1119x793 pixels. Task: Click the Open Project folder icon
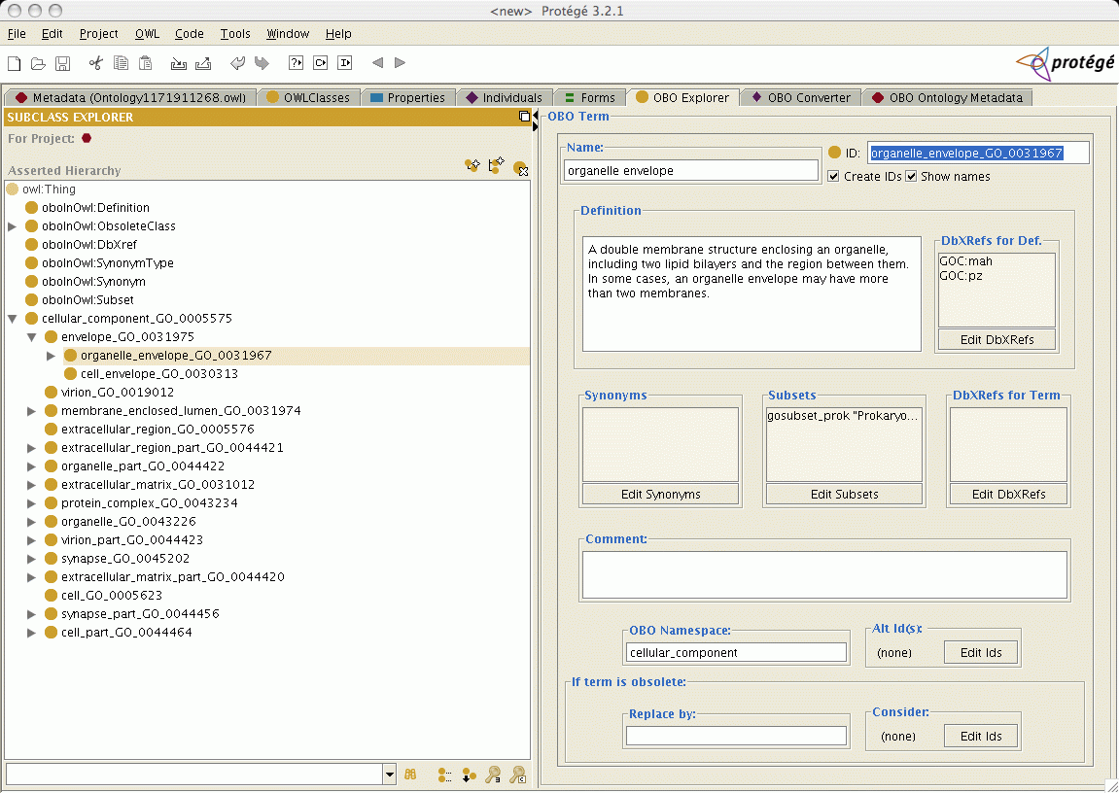point(39,63)
